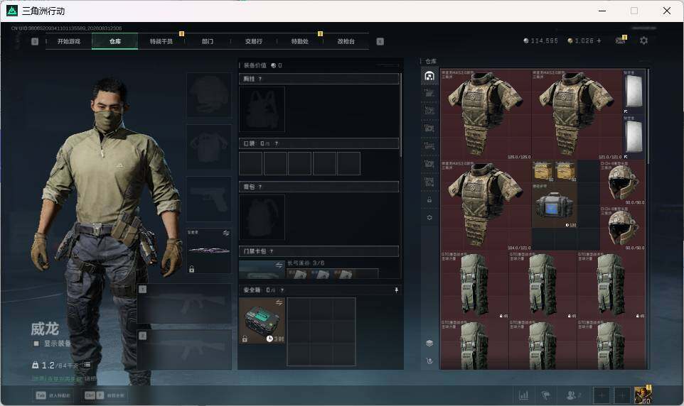Select the armor vest with 104.0/121.0 durability
This screenshot has width=684, height=406.
[486, 205]
